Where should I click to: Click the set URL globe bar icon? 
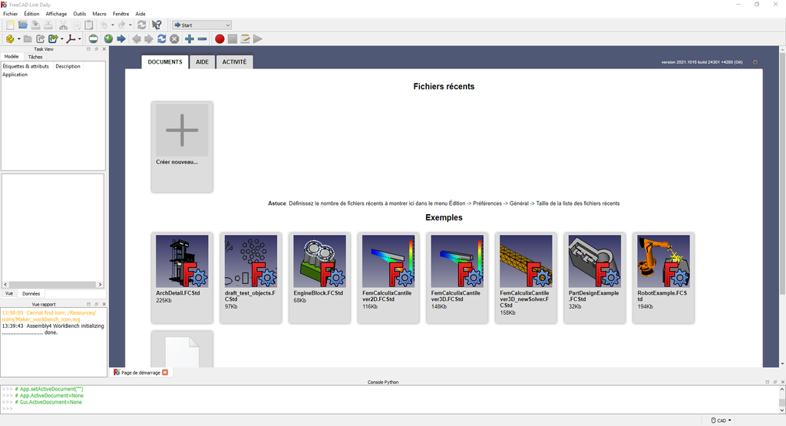[93, 38]
